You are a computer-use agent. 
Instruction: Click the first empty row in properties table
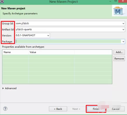[57, 57]
